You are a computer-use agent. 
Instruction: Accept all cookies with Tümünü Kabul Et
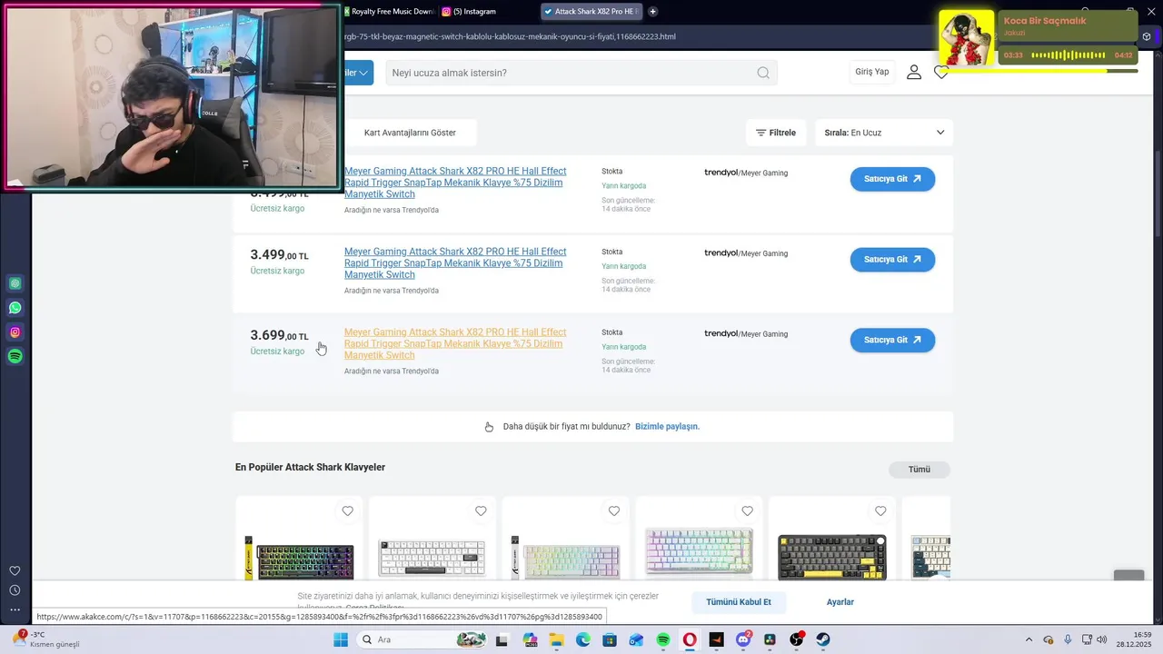[739, 602]
